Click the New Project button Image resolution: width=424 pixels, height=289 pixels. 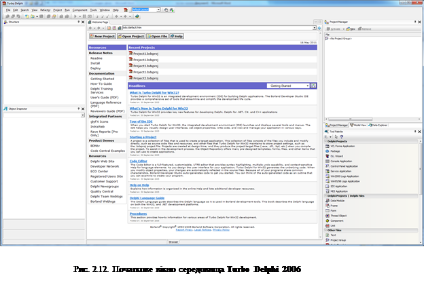pos(103,36)
